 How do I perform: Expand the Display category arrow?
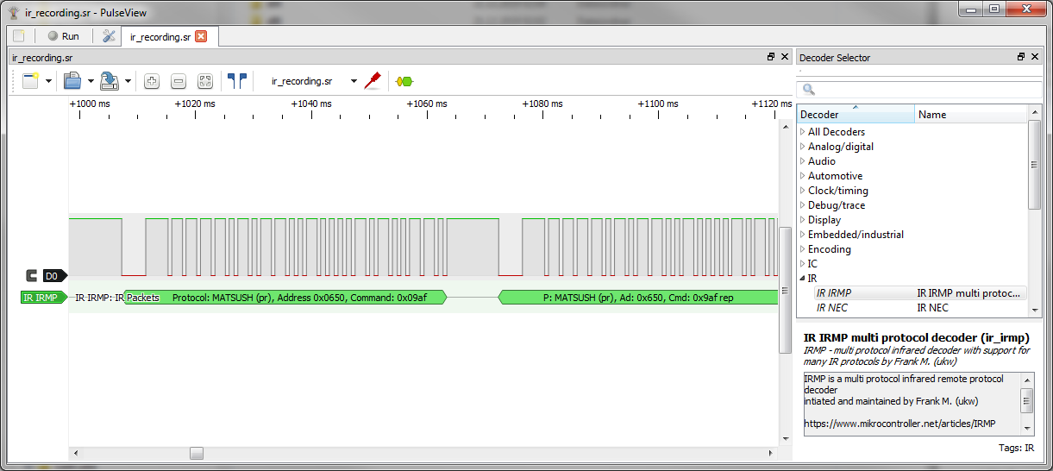point(803,220)
